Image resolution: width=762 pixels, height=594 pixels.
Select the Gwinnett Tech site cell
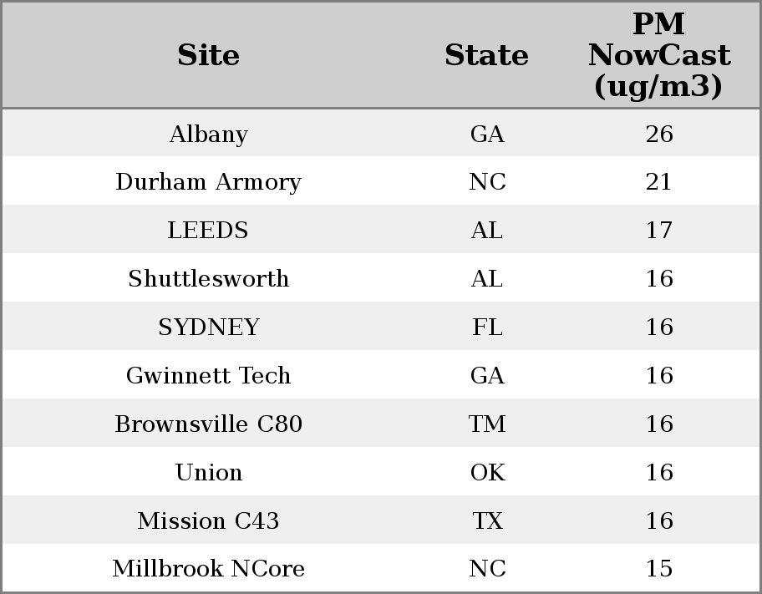[209, 375]
